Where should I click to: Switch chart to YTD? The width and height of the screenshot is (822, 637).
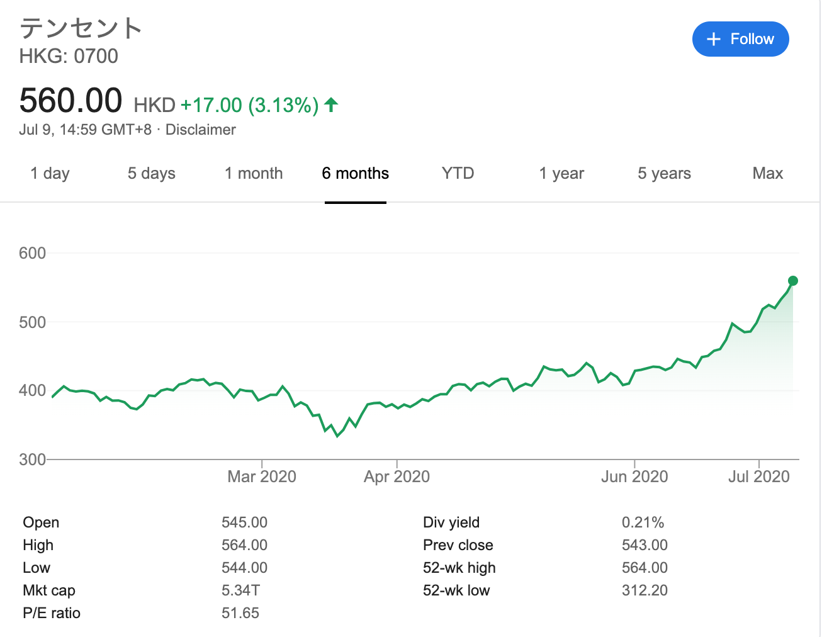[458, 174]
